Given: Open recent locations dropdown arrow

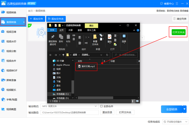Looking at the screenshot, I should pyautogui.click(x=60, y=55).
